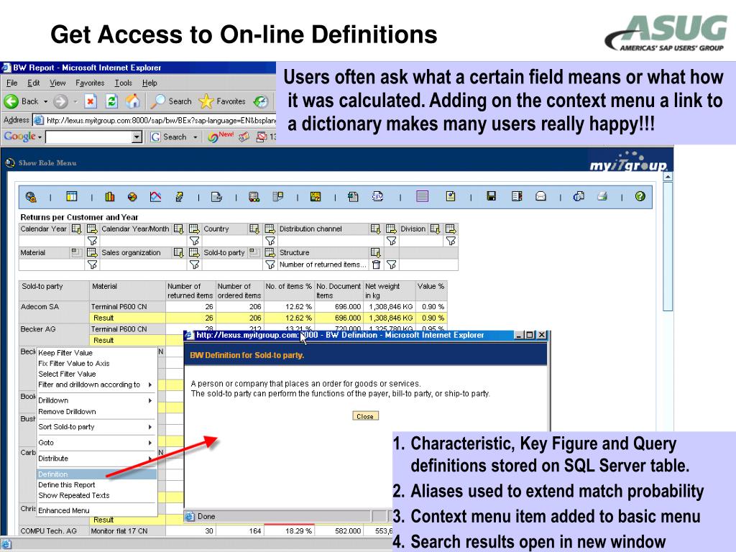Click the table view toolbar icon
The height and width of the screenshot is (552, 736).
pos(72,196)
